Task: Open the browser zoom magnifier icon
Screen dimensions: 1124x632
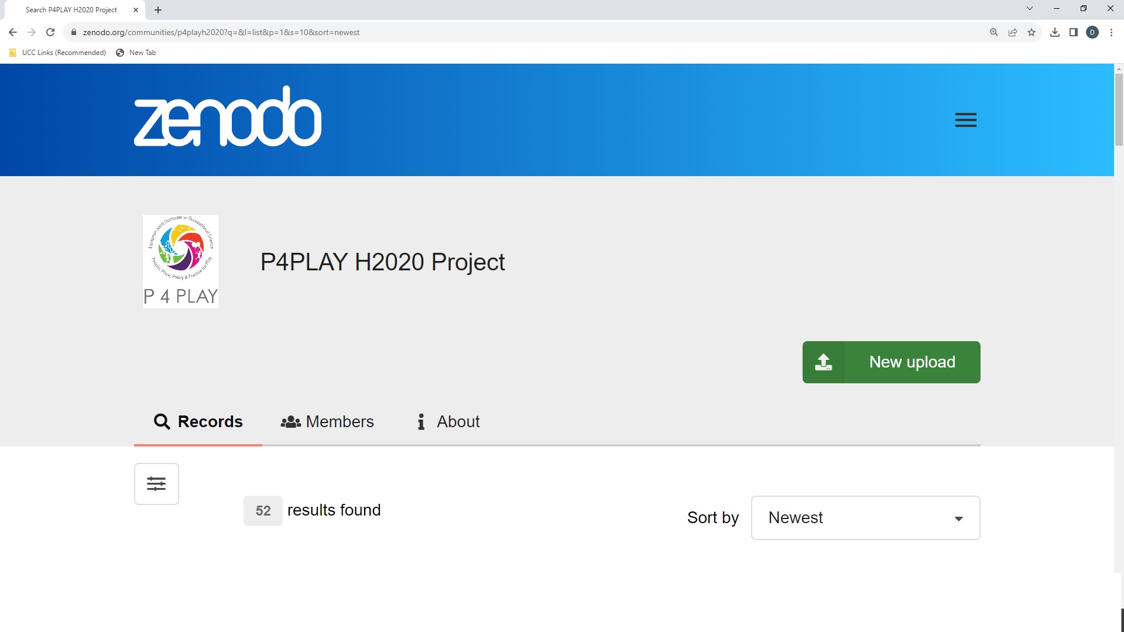Action: [994, 32]
